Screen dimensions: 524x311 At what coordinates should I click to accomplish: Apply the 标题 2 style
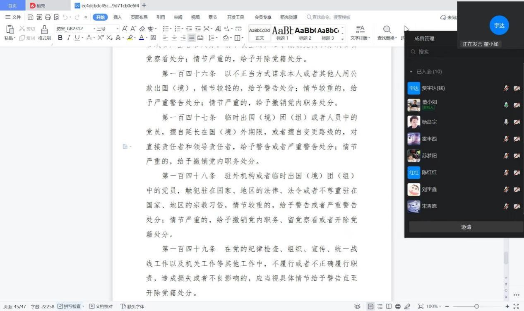tap(305, 33)
